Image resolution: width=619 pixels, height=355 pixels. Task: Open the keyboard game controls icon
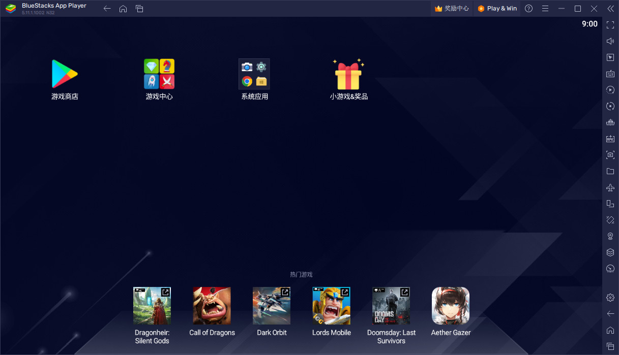[x=610, y=74]
